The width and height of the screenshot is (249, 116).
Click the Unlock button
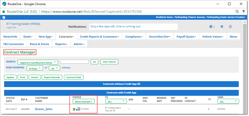(35, 77)
